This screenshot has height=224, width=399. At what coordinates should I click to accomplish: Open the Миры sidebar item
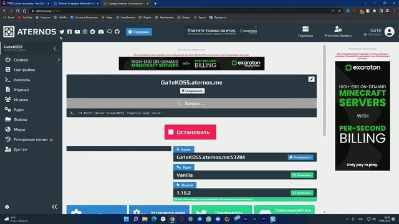(31, 129)
